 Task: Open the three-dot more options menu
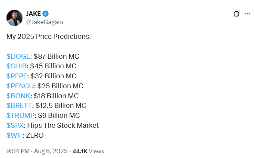[247, 14]
